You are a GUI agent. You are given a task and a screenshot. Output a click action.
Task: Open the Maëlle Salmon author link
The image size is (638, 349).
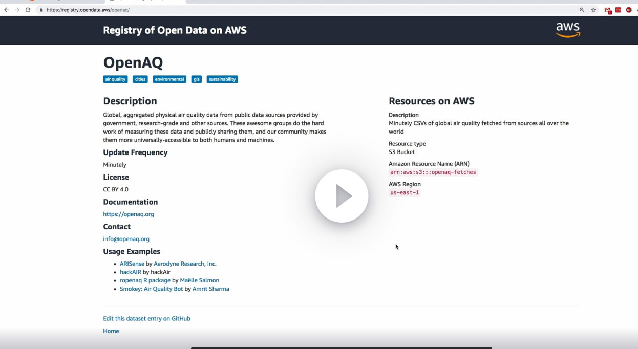pos(199,280)
